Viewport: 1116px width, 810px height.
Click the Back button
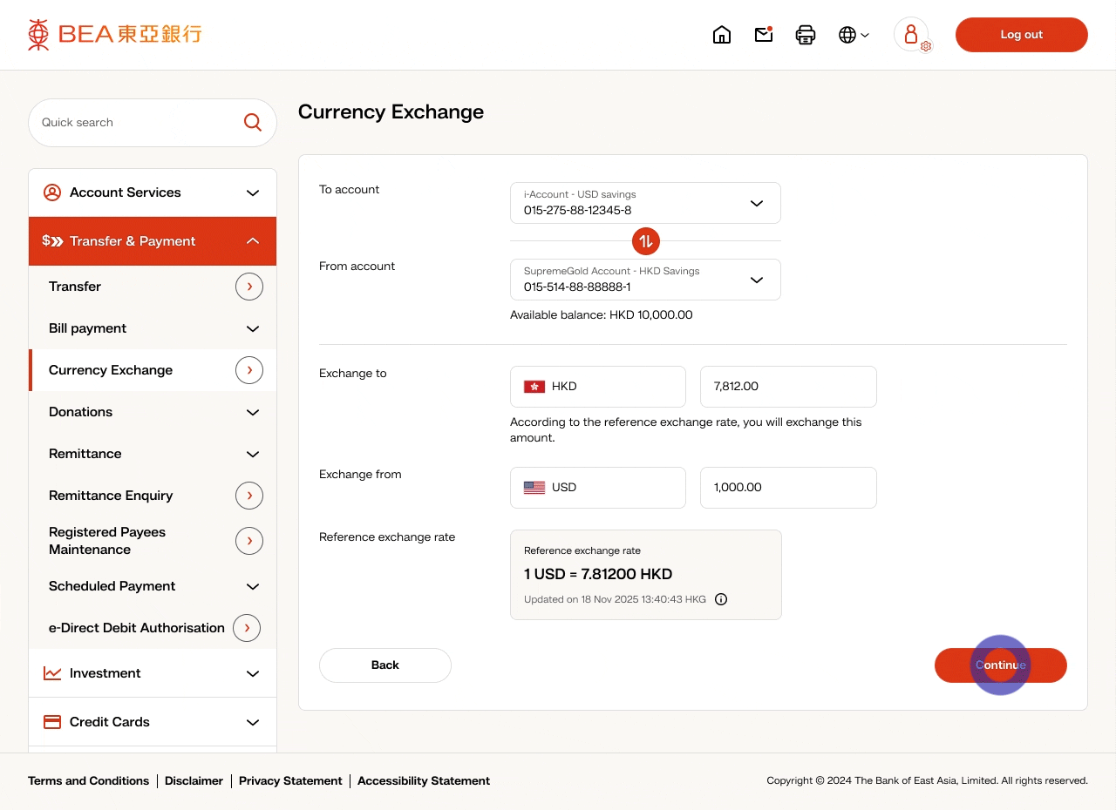[385, 665]
